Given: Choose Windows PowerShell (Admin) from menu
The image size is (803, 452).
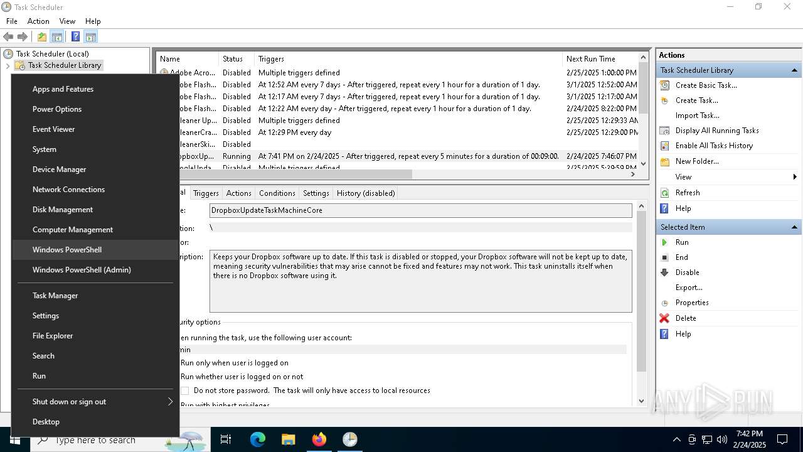Looking at the screenshot, I should (x=95, y=270).
